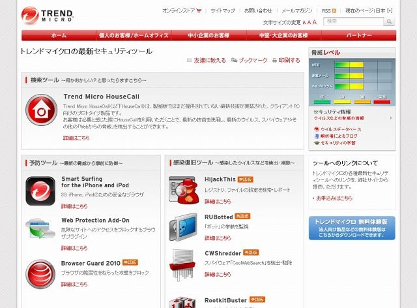Click the envelope icon for 友達に教える
This screenshot has height=308, width=417.
pyautogui.click(x=190, y=61)
